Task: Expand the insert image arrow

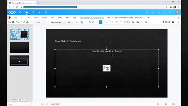Action: 135,22
